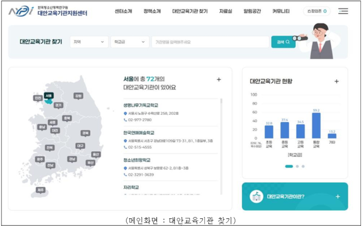Click the phone icon beside 02-3291-3639
Screen dimensions: 362x226
[x=125, y=175]
